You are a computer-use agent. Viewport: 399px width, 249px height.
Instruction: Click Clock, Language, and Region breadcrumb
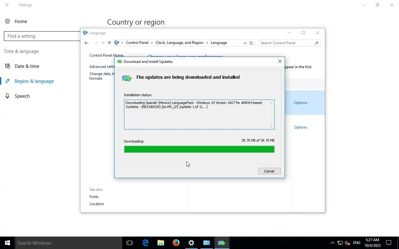pos(180,43)
